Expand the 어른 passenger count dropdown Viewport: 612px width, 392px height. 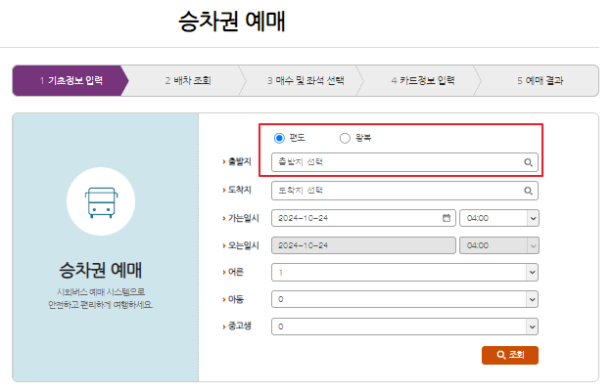pyautogui.click(x=404, y=273)
